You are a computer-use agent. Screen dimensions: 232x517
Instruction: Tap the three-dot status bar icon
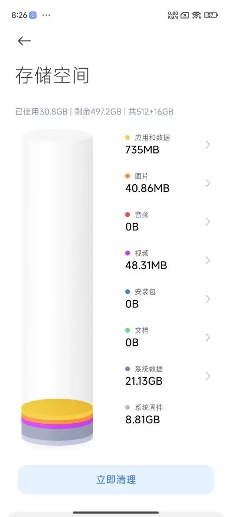[x=46, y=15]
